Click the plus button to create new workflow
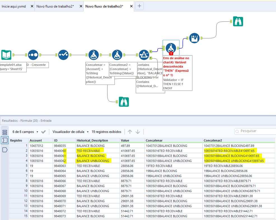The height and width of the screenshot is (220, 276). coord(139,6)
